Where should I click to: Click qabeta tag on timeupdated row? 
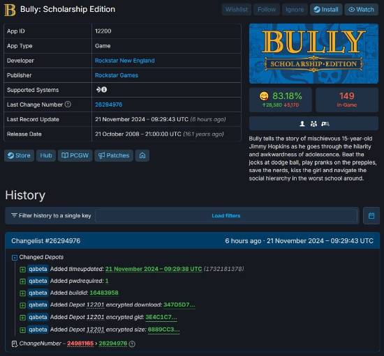38,269
